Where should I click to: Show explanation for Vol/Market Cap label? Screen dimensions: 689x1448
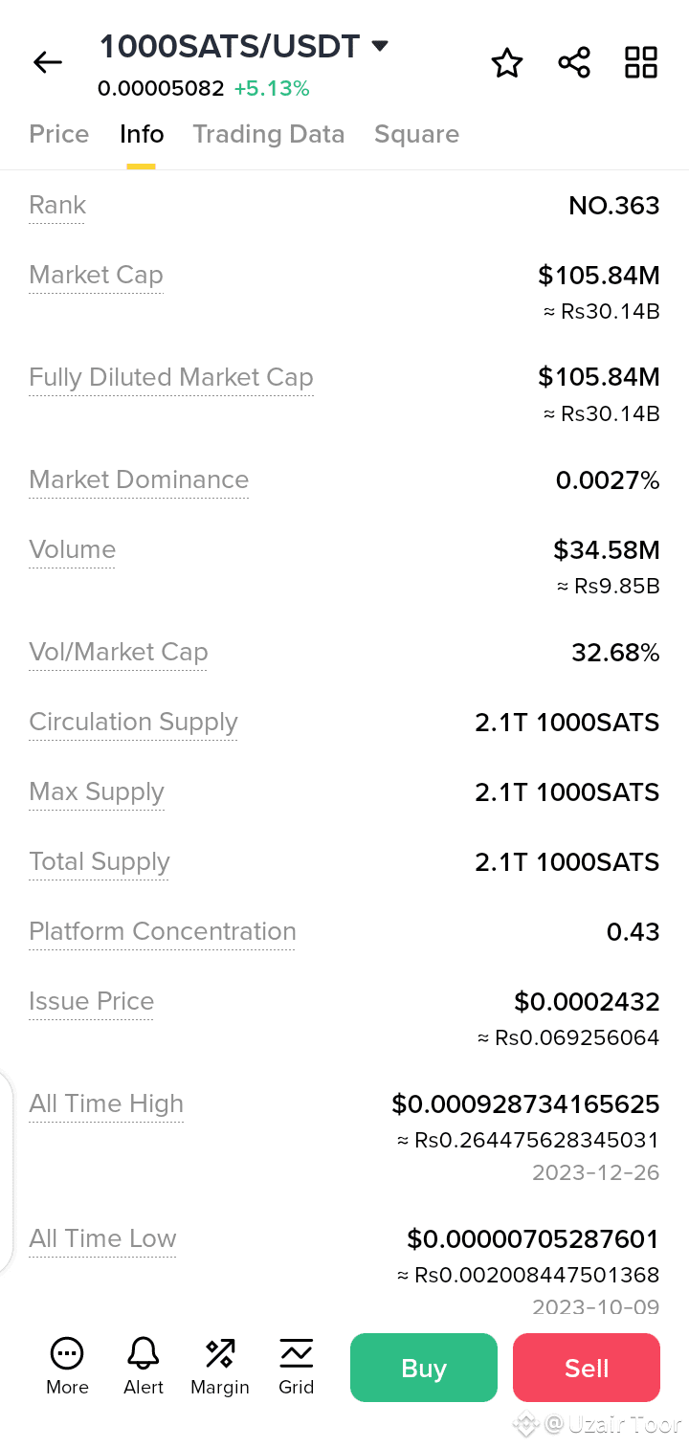click(119, 653)
